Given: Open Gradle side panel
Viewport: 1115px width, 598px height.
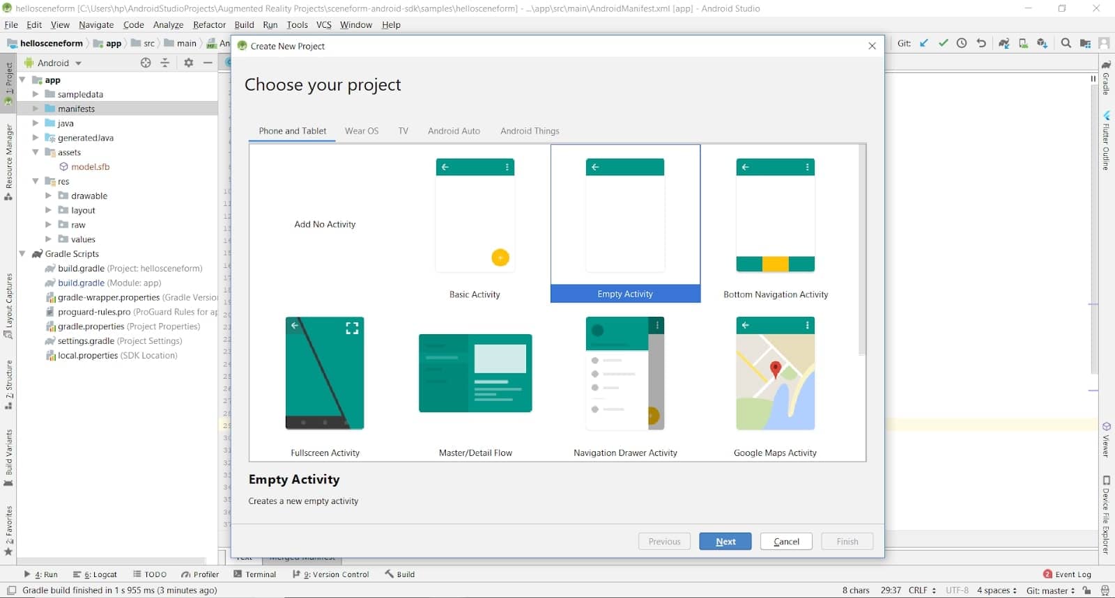Looking at the screenshot, I should click(x=1106, y=77).
